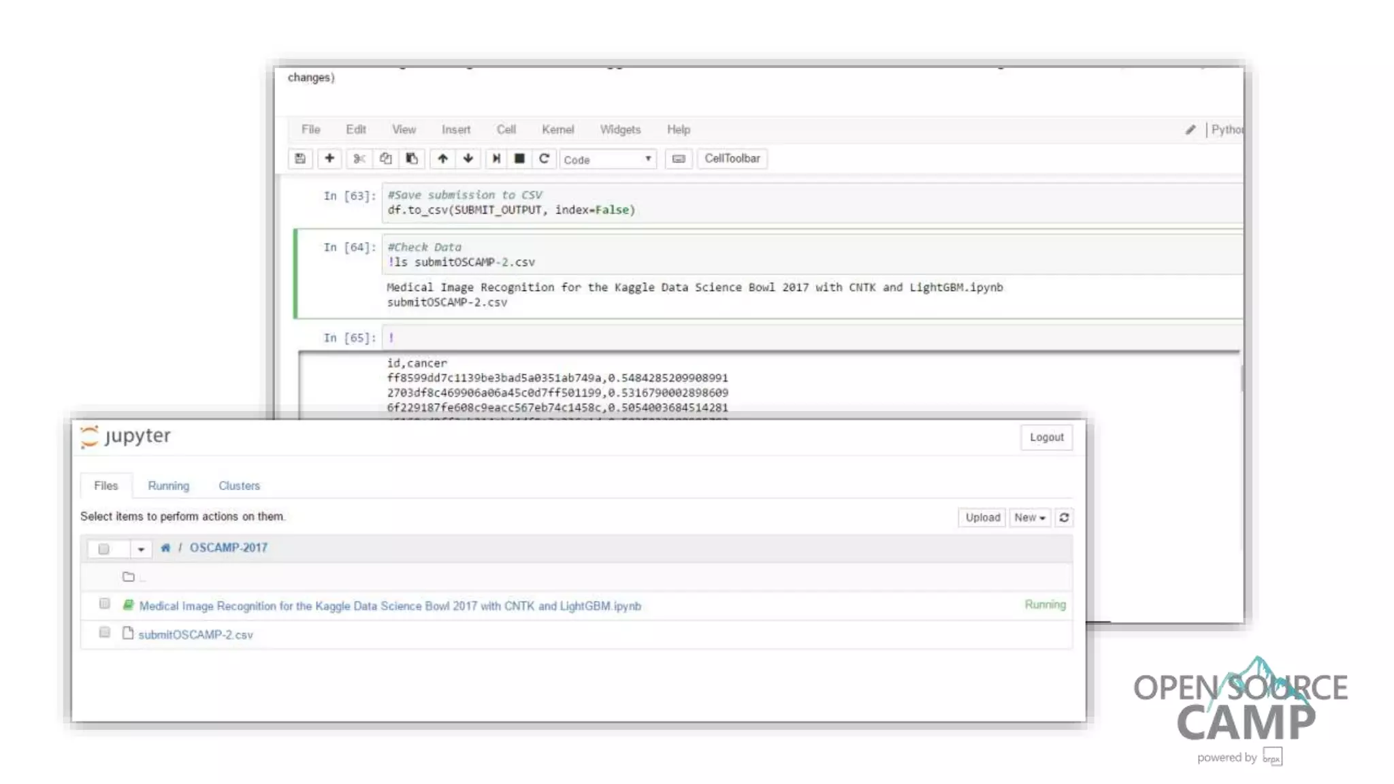Image resolution: width=1394 pixels, height=784 pixels.
Task: Open the Code cell type dropdown
Action: [x=607, y=159]
